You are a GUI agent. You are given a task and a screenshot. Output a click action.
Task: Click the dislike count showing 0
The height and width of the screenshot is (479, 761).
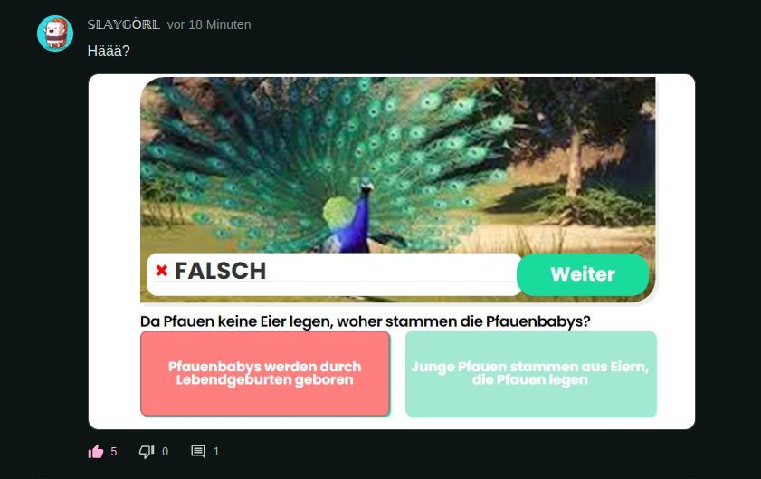tap(165, 452)
